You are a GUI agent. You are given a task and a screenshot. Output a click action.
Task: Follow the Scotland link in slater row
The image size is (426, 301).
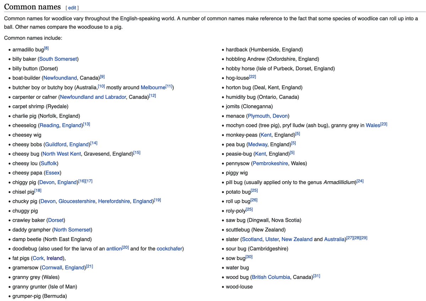pos(252,239)
